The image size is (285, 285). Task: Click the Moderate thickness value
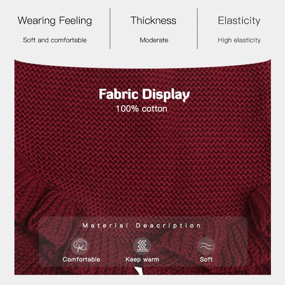pyautogui.click(x=154, y=40)
